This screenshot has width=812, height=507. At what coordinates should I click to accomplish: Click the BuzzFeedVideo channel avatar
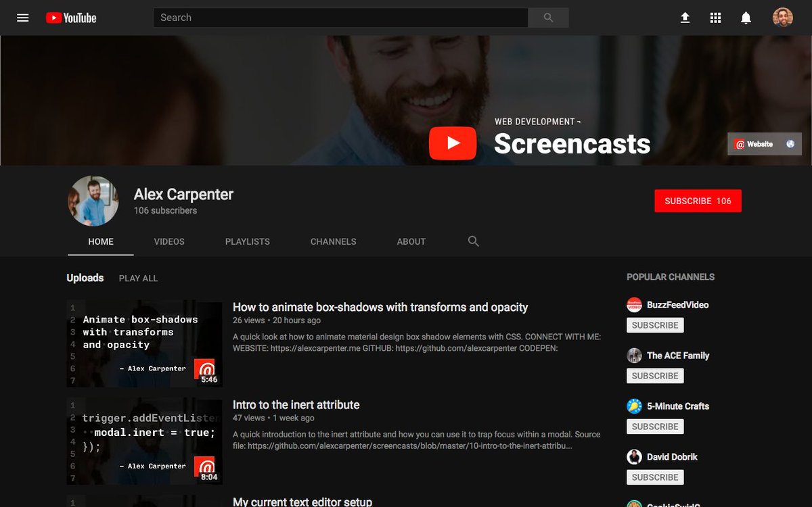pyautogui.click(x=634, y=305)
